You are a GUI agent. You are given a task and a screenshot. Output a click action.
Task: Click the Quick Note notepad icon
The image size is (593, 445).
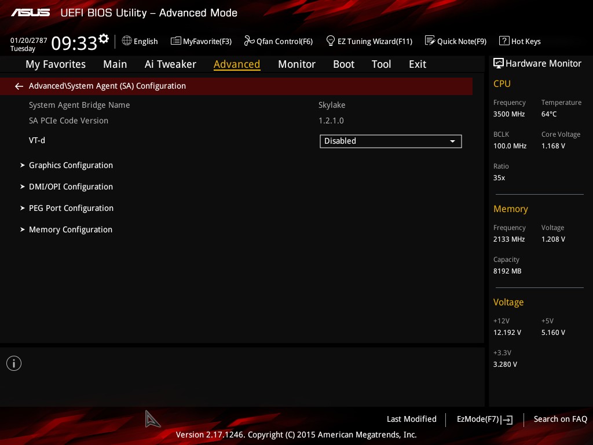[430, 41]
